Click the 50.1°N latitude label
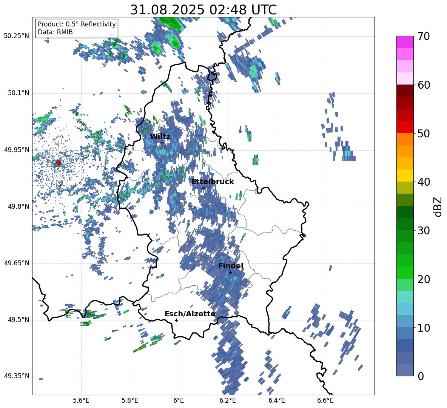 pyautogui.click(x=18, y=93)
